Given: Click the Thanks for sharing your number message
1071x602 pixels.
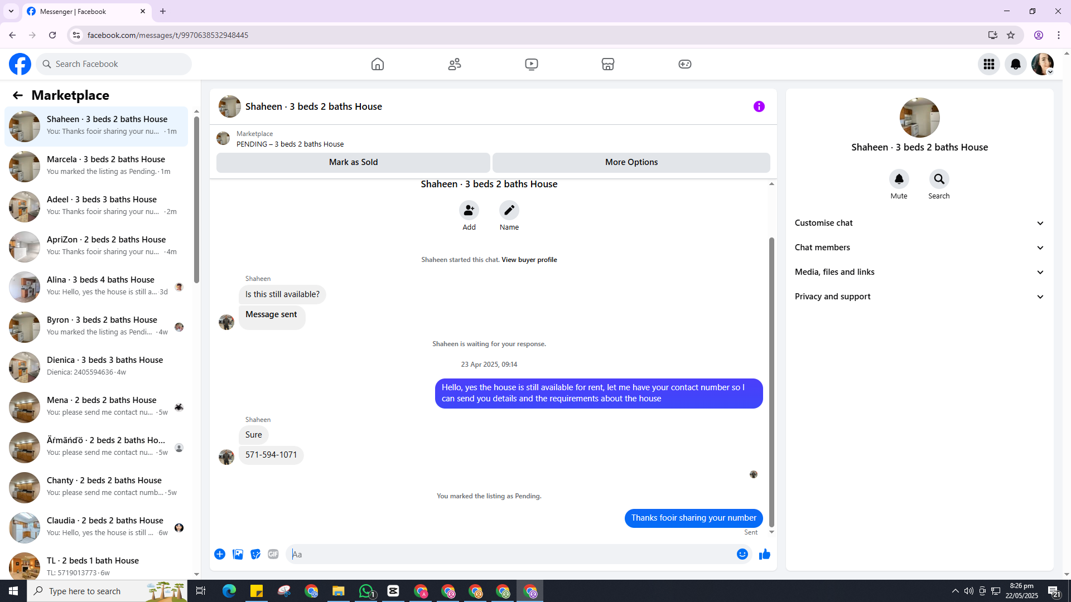Looking at the screenshot, I should click(x=694, y=518).
